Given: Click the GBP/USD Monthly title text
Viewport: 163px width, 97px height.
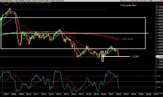Looking at the screenshot, I should [x=6, y=1].
